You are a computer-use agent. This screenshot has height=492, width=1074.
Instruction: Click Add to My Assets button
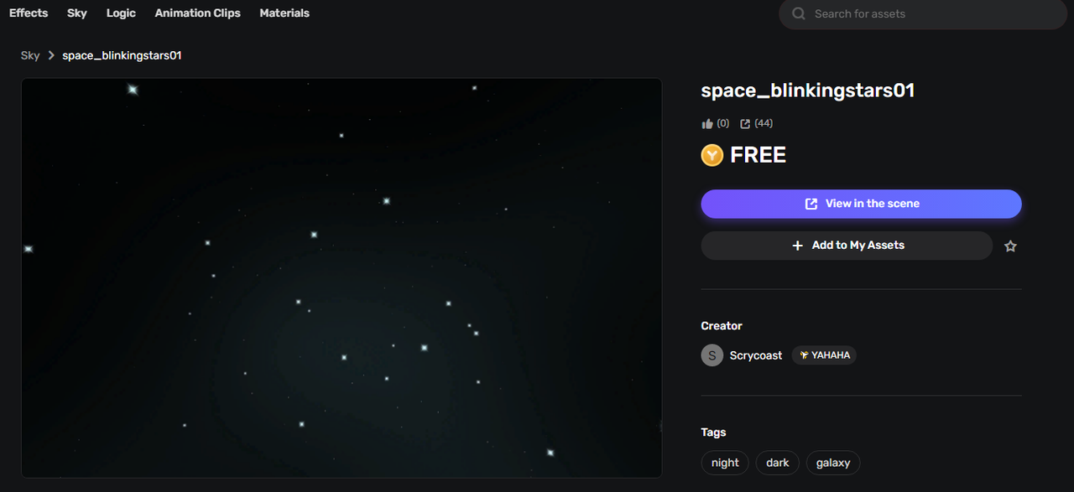coord(847,246)
